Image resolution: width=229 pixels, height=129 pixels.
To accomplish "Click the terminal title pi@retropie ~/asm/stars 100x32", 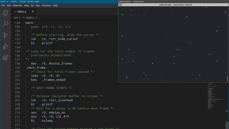I will tap(176, 5).
